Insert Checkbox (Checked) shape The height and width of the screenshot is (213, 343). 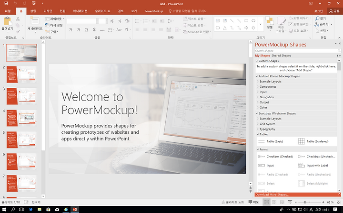(x=275, y=157)
